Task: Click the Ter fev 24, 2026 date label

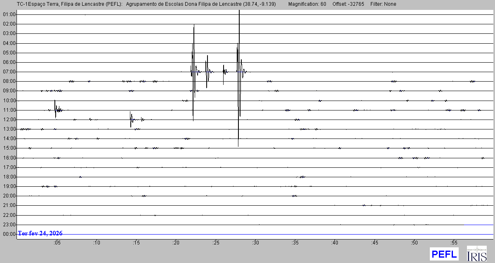Action: click(x=40, y=233)
